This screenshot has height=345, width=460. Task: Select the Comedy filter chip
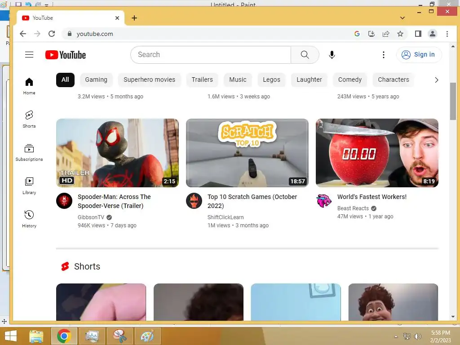coord(349,80)
